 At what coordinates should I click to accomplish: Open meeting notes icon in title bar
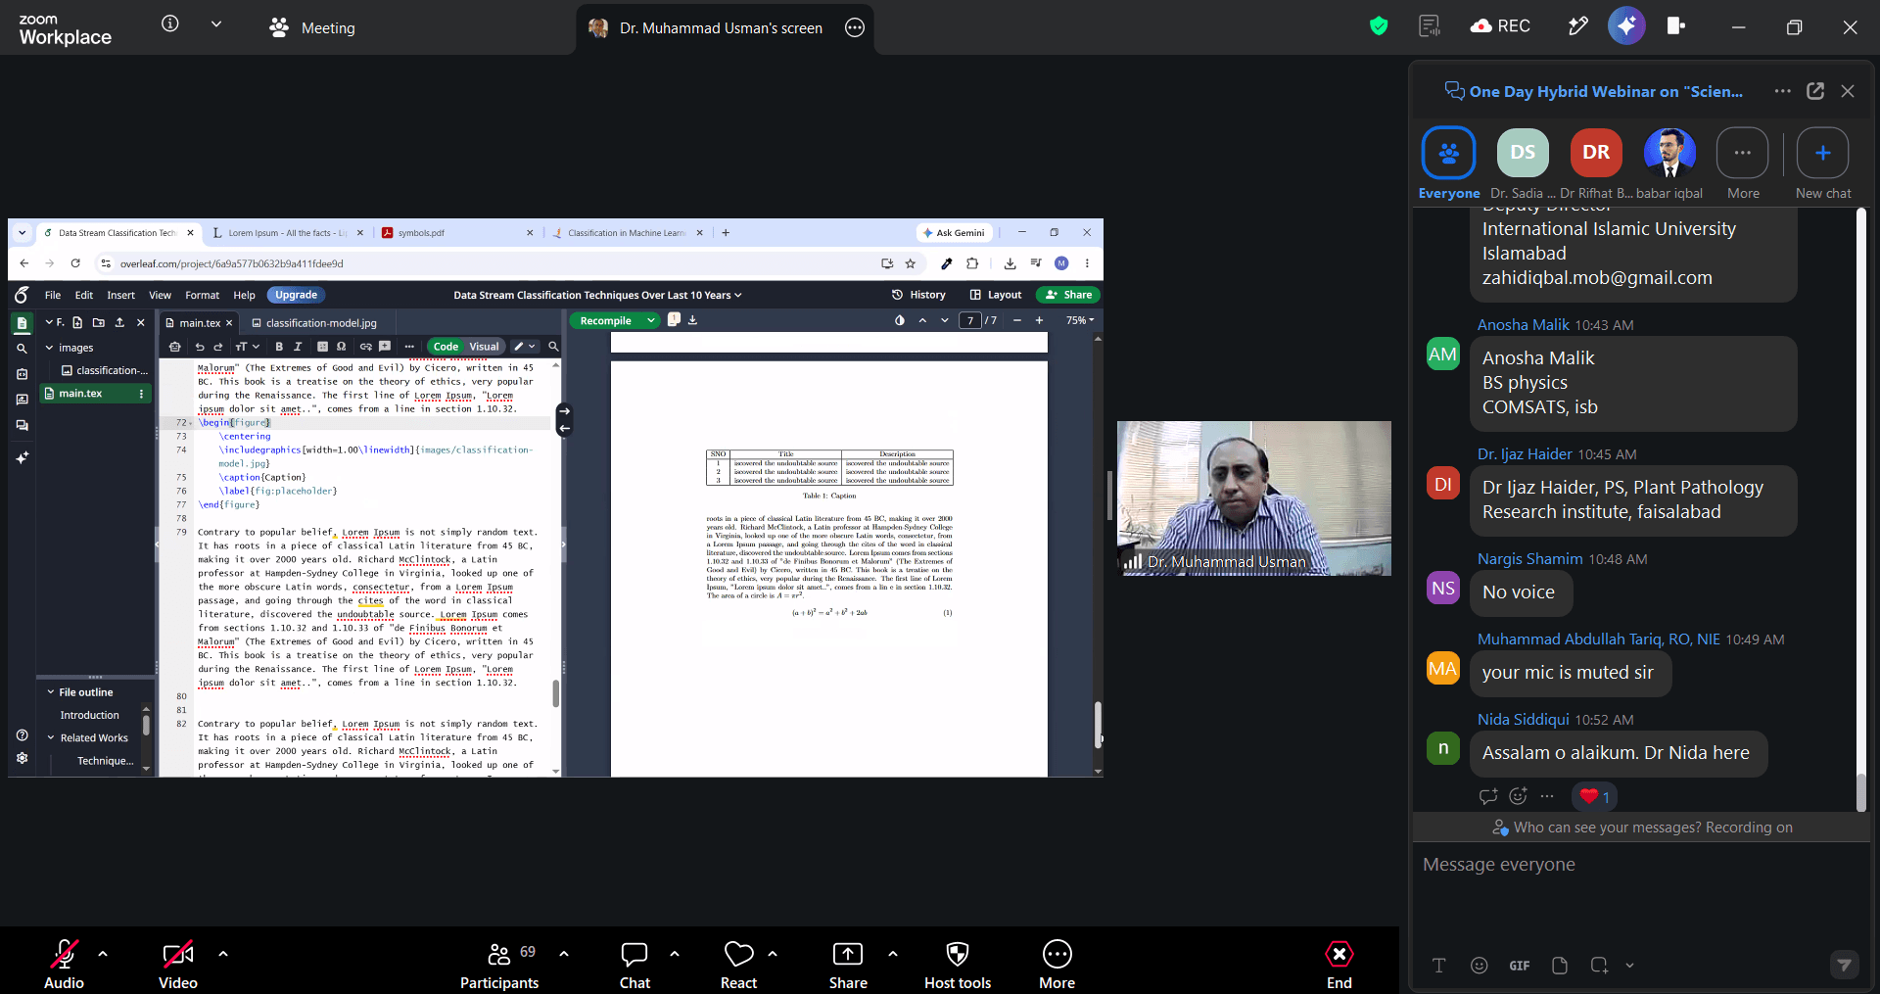1430,26
